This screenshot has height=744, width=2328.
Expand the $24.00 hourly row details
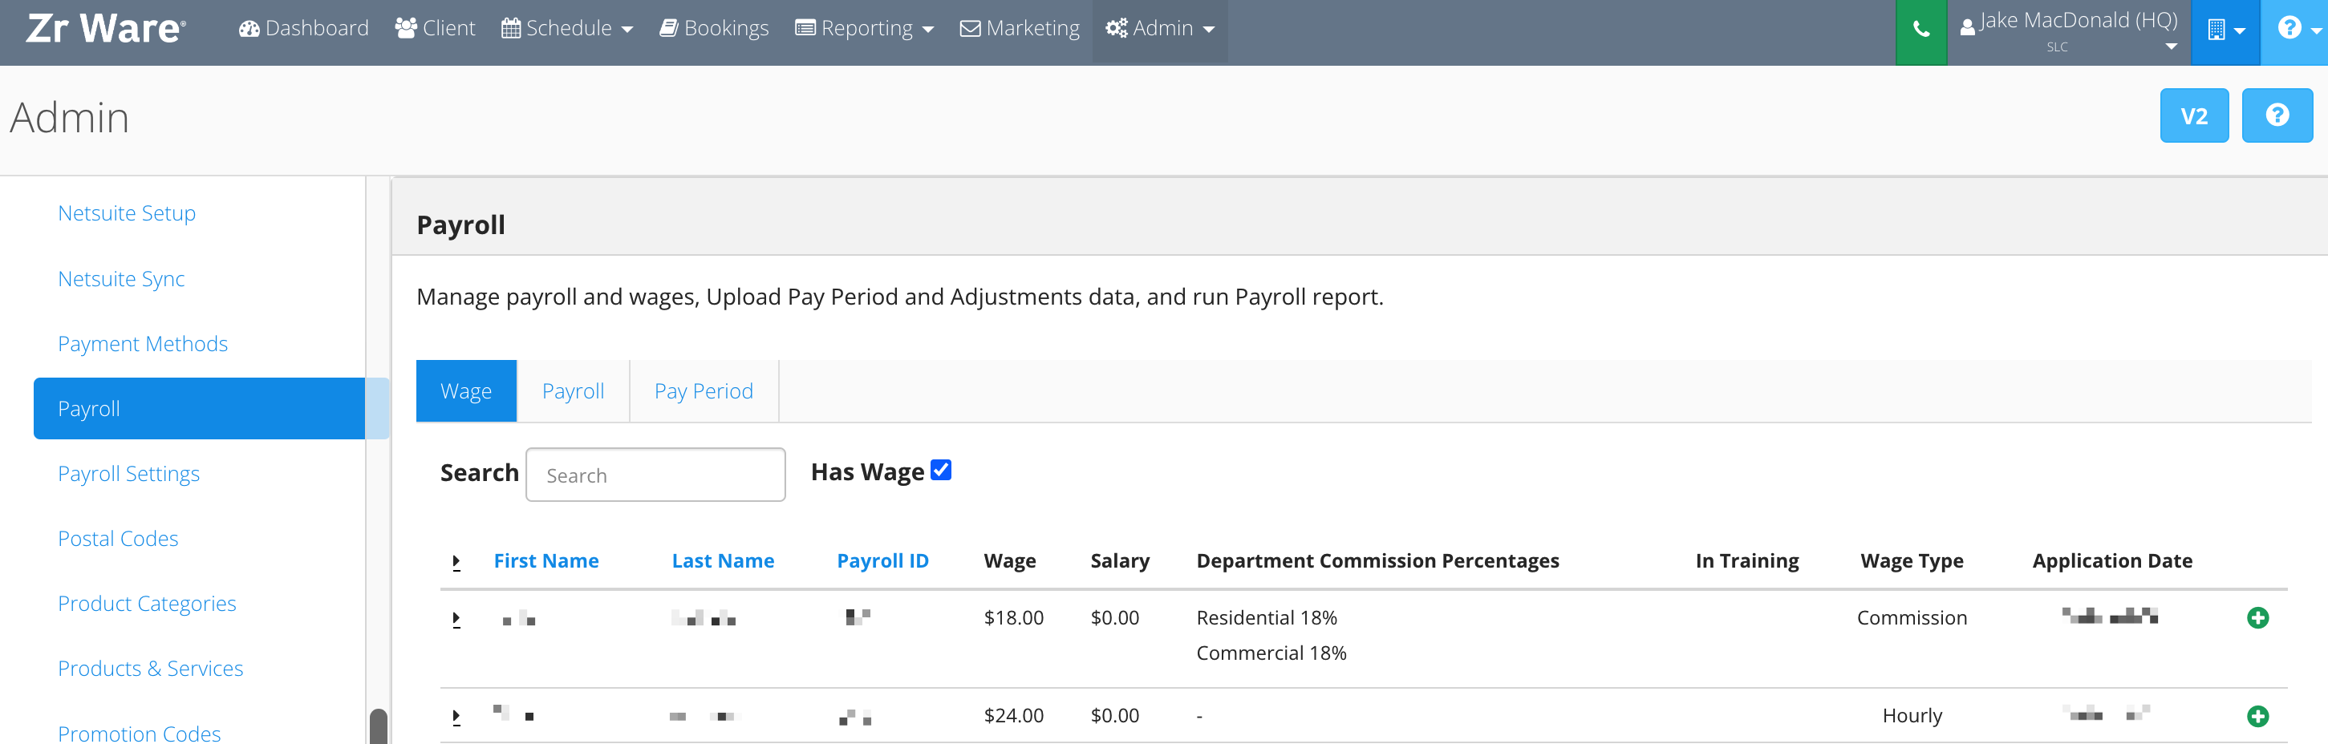[x=456, y=717]
